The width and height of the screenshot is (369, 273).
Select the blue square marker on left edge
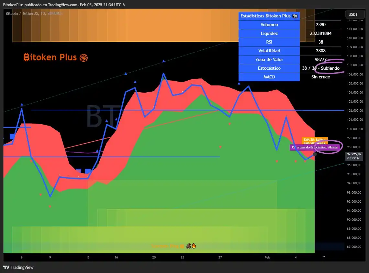coord(12,137)
